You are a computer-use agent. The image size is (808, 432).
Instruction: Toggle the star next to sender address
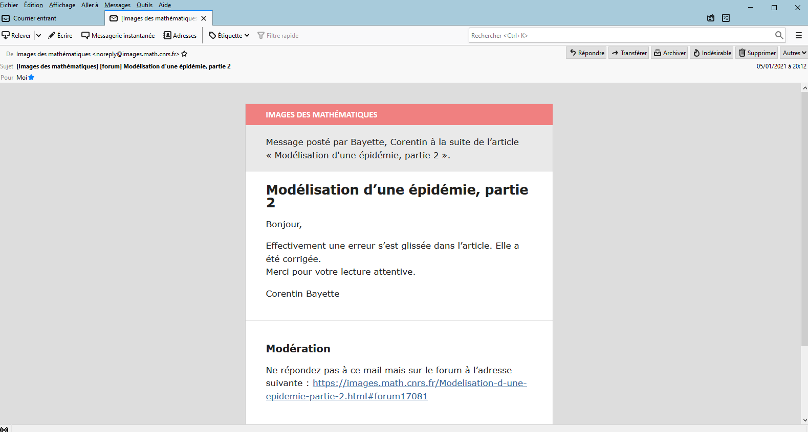185,54
